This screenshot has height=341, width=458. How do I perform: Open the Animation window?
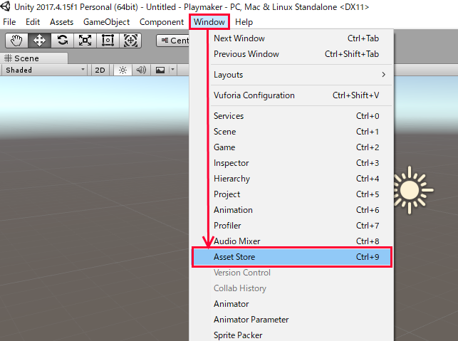click(x=292, y=210)
